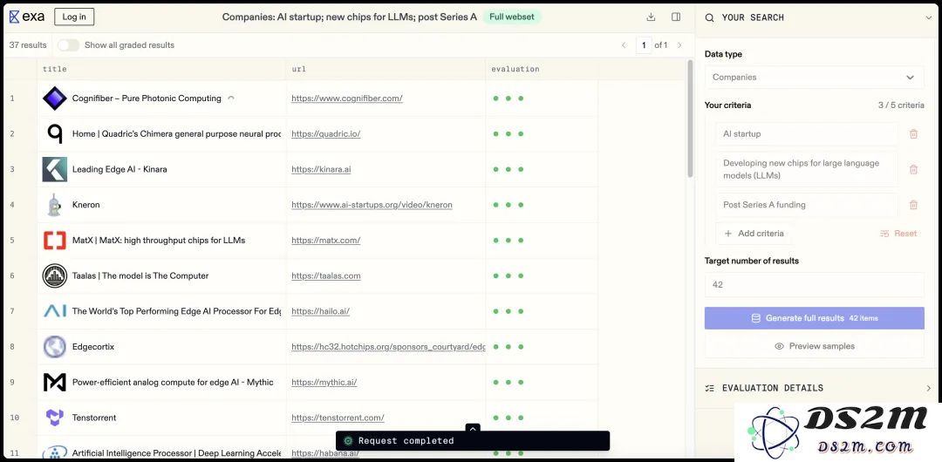942x462 pixels.
Task: Click the Kinara logo icon
Action: click(55, 169)
